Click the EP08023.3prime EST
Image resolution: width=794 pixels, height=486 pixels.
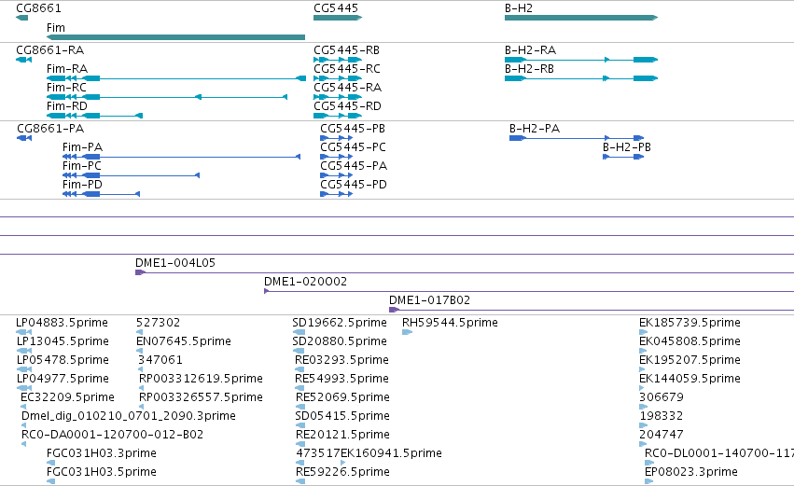click(x=648, y=481)
